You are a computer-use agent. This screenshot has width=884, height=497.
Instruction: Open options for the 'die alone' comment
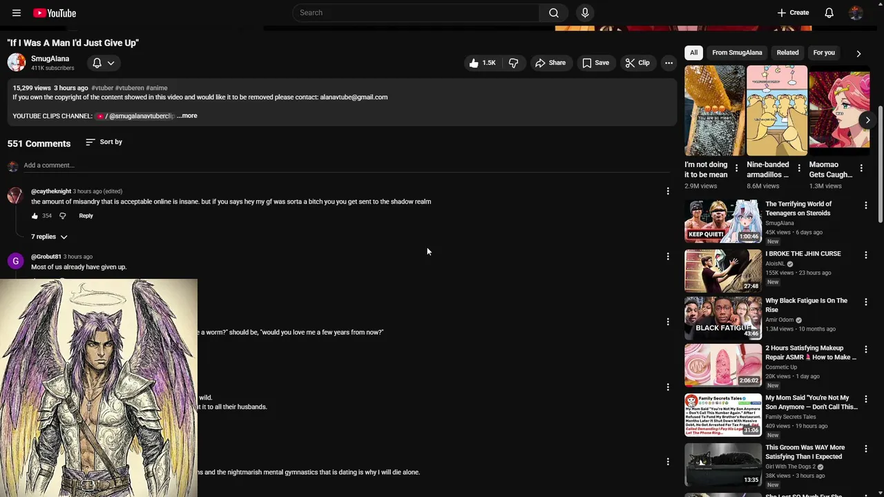point(667,462)
